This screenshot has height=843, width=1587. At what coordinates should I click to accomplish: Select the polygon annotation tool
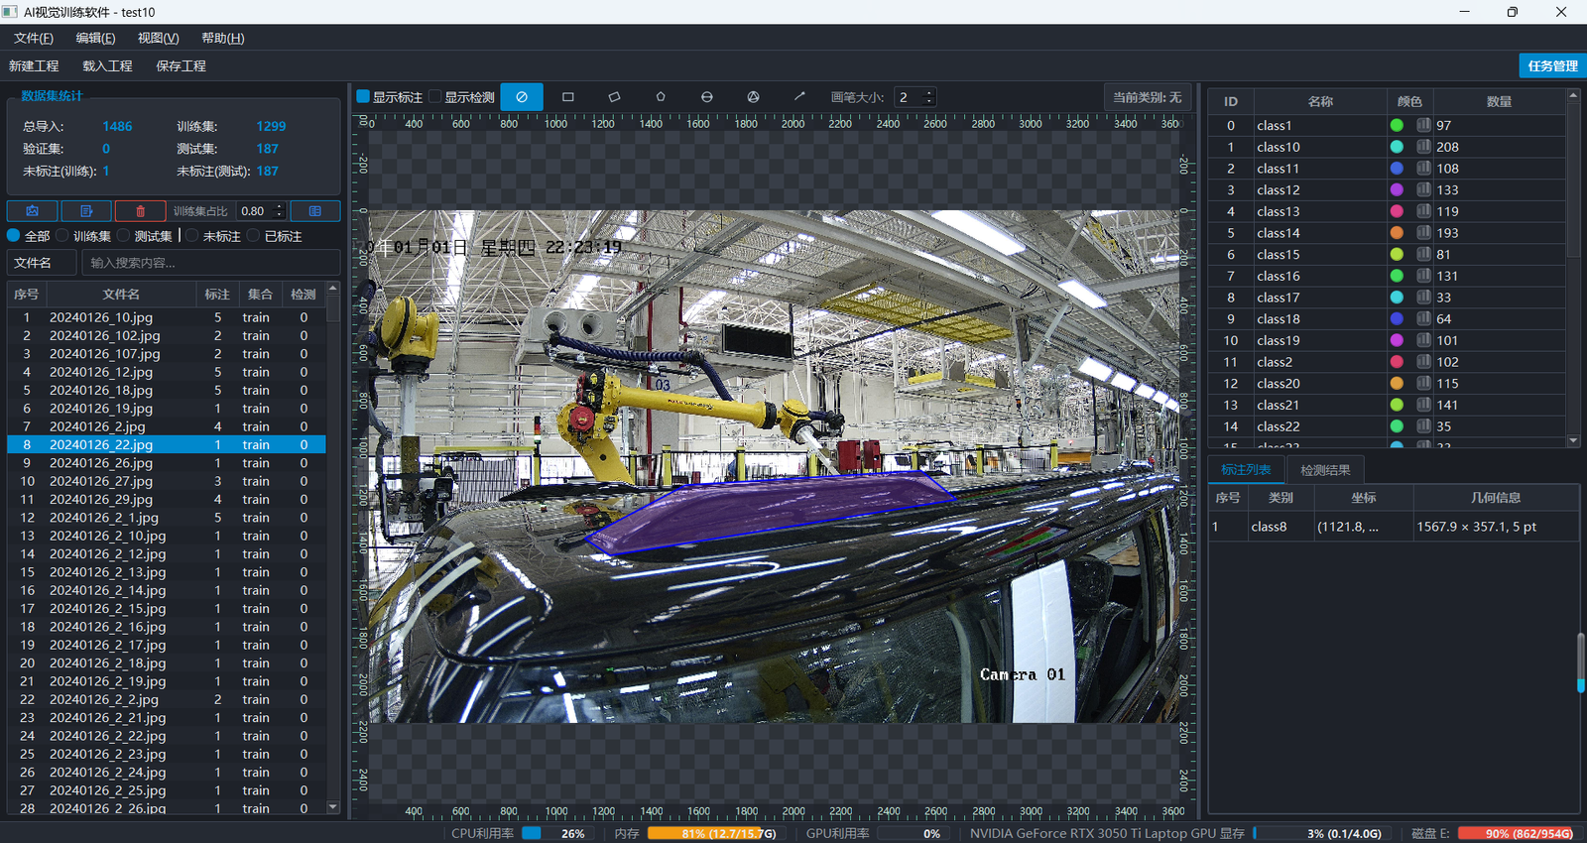661,97
